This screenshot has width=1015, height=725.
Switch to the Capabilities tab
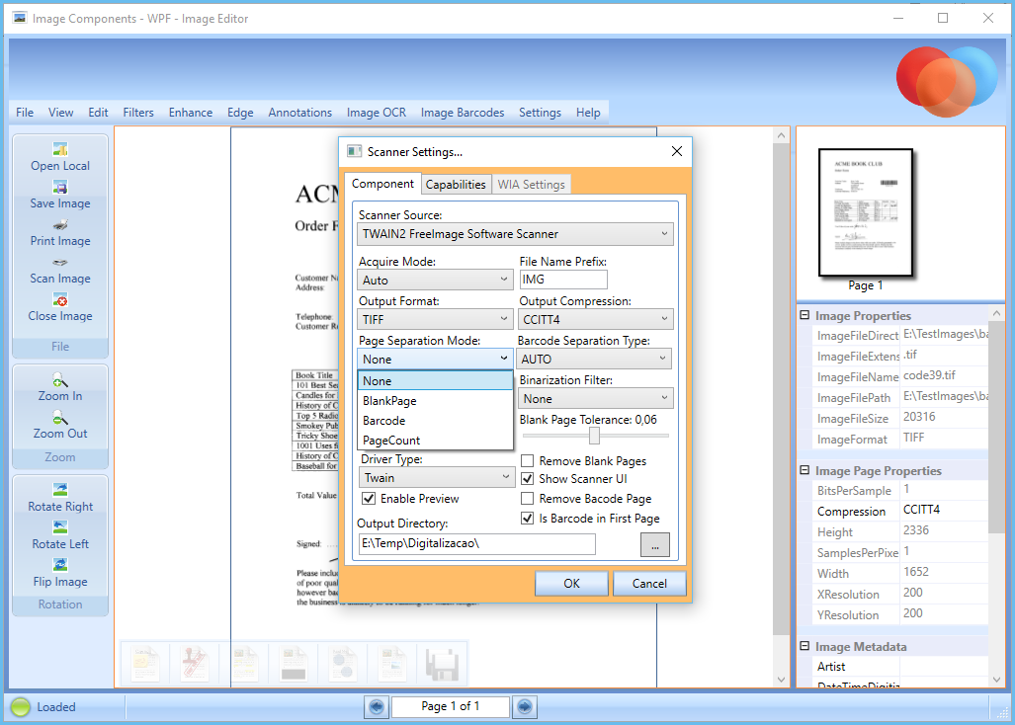[x=456, y=185]
